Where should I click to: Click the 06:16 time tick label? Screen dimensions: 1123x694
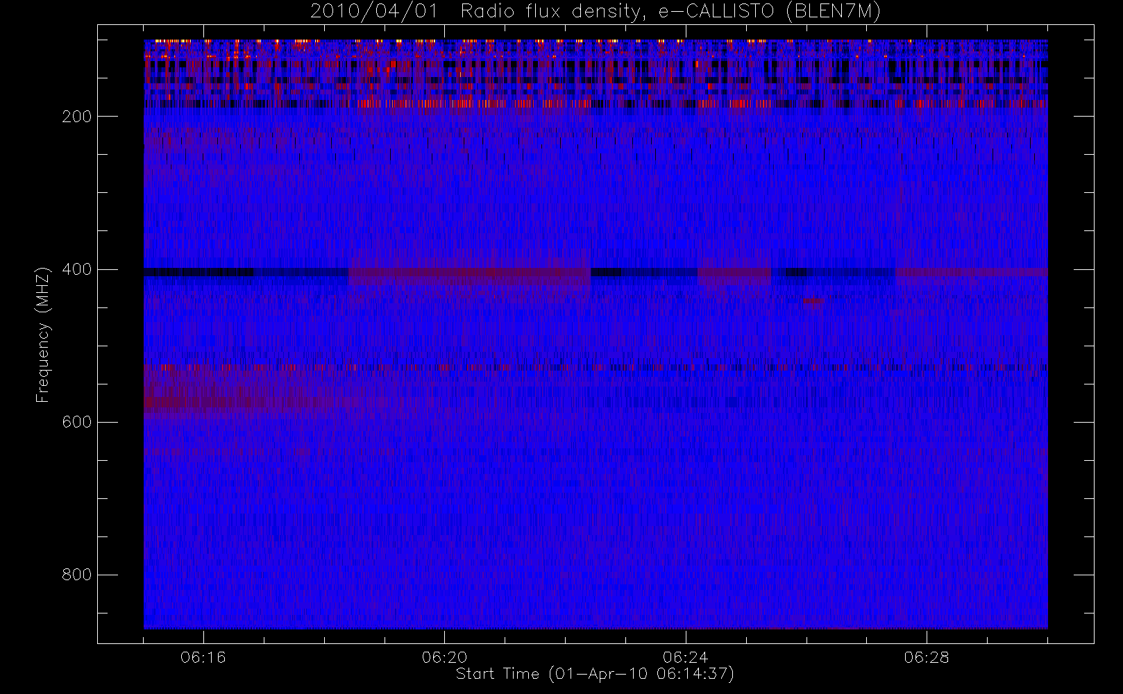(203, 657)
